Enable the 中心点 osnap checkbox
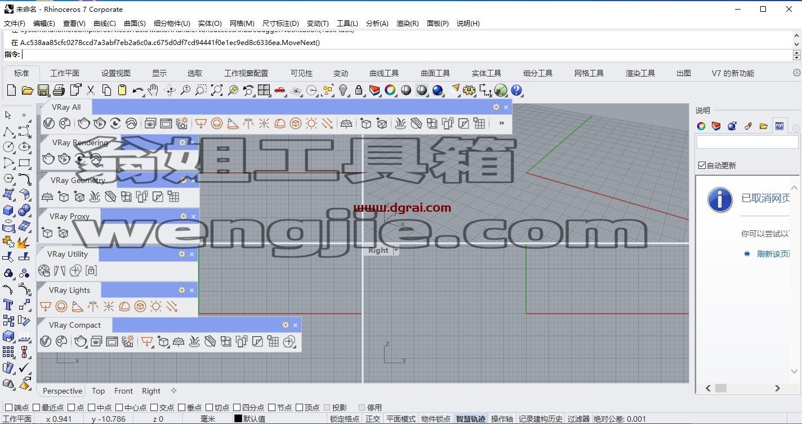The image size is (802, 424). click(x=119, y=407)
